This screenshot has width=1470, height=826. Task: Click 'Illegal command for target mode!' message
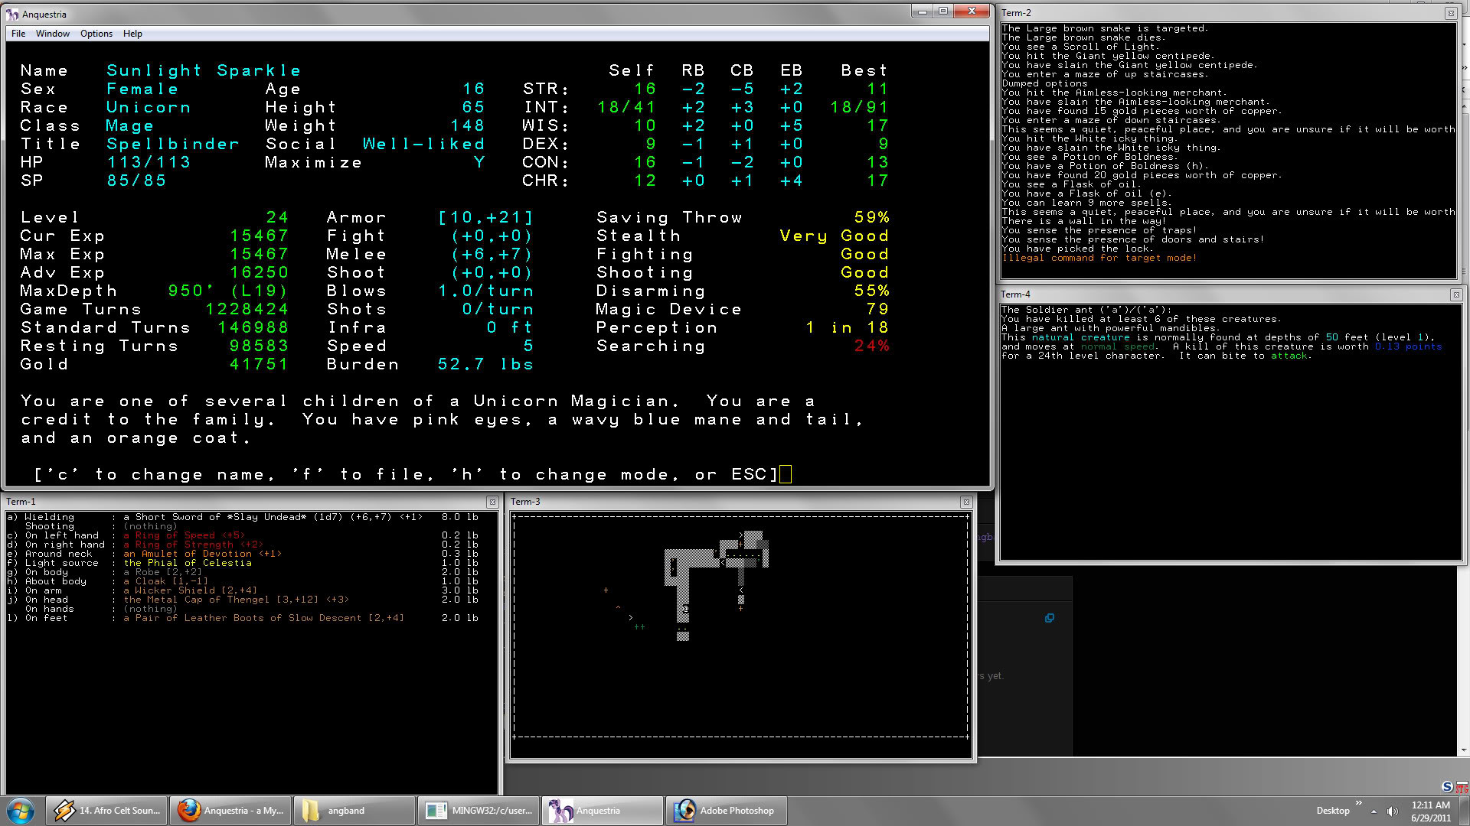coord(1099,258)
